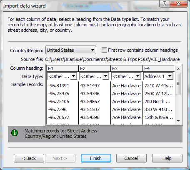Go back with the Back button
Screen dimensions: 190x170
click(x=29, y=158)
